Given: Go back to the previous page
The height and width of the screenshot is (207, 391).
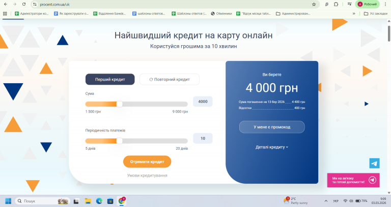Looking at the screenshot, I should [6, 4].
